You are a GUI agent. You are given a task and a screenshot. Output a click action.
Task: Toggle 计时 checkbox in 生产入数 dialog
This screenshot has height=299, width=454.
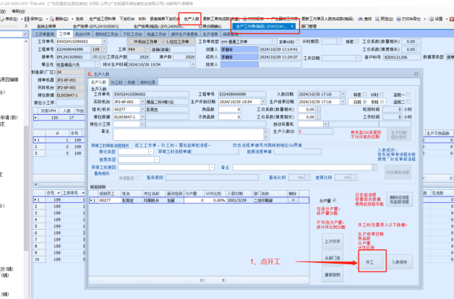click(x=382, y=95)
